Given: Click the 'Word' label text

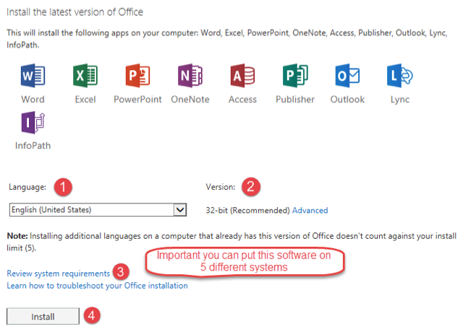Looking at the screenshot, I should pos(33,100).
